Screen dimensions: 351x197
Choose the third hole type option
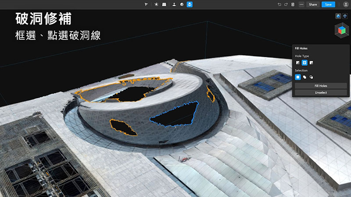click(311, 63)
